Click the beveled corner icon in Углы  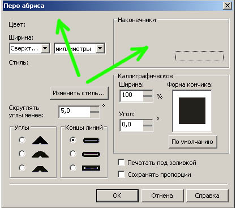coord(40,168)
